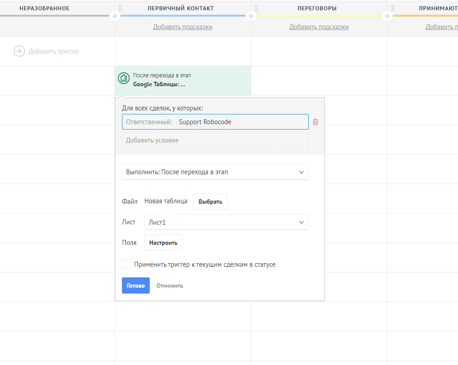The width and height of the screenshot is (458, 365).
Task: Delete the Ответственный condition with trash icon
Action: [315, 122]
